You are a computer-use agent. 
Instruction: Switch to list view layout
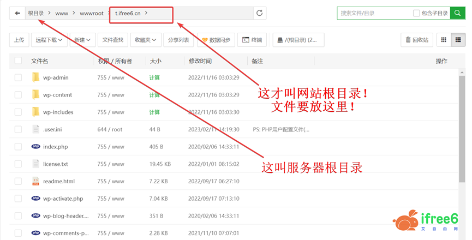click(458, 40)
